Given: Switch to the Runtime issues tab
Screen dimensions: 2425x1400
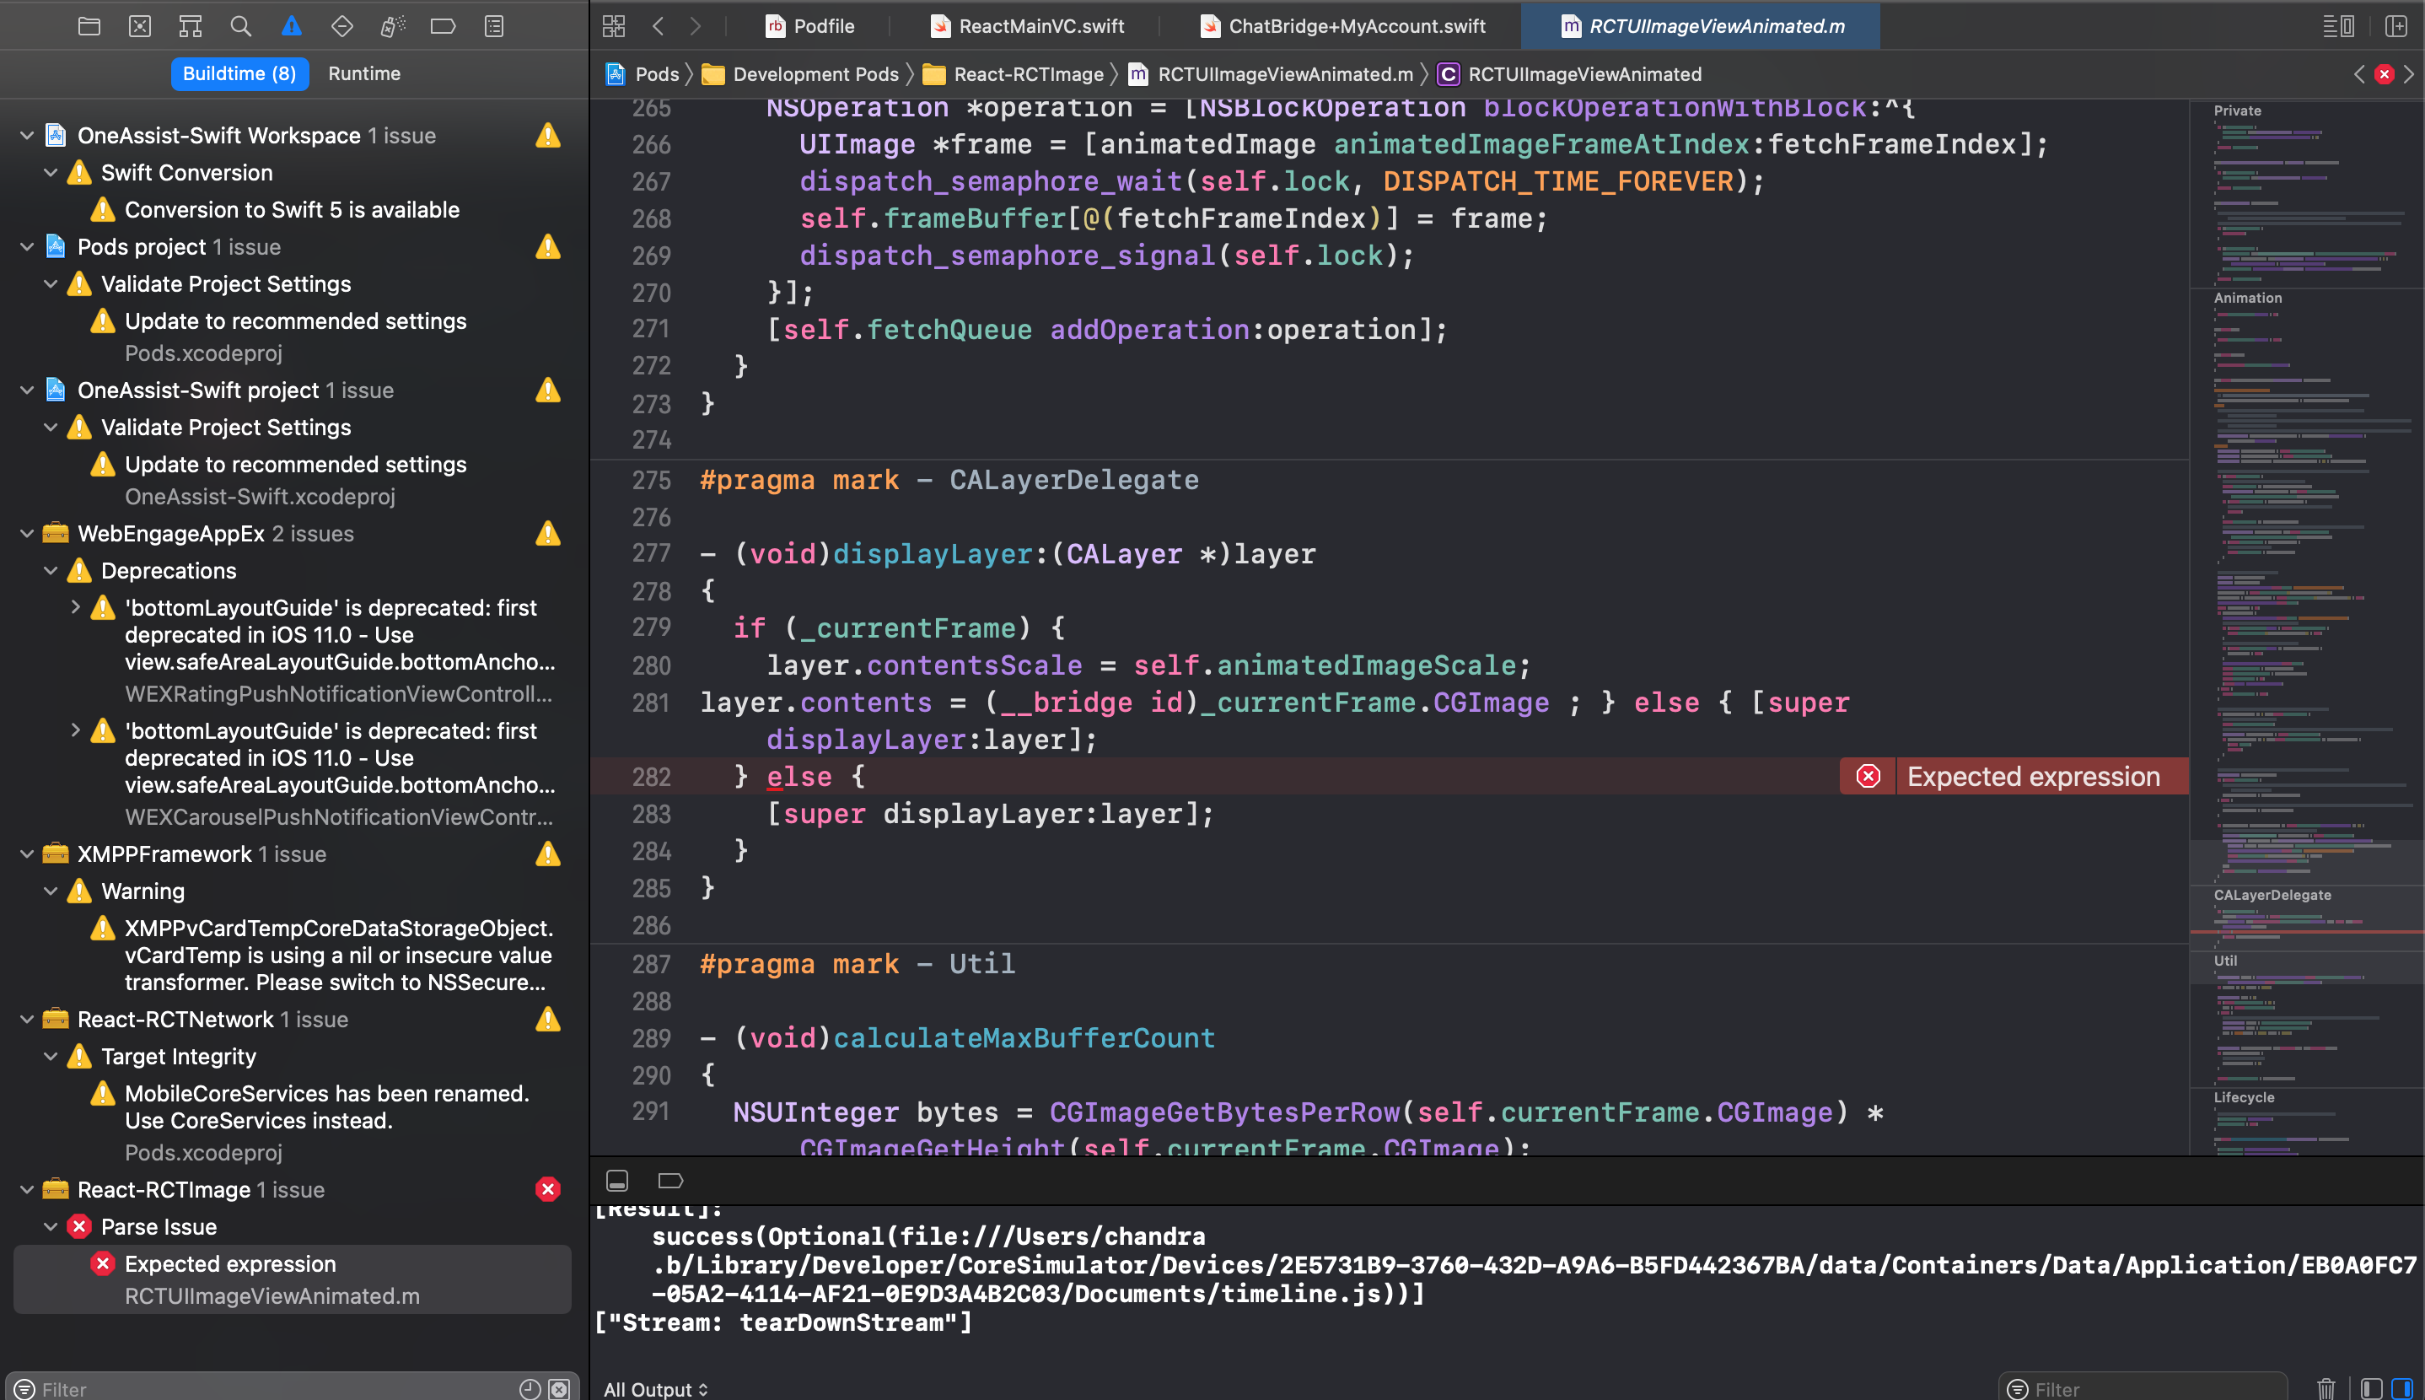Looking at the screenshot, I should (364, 73).
